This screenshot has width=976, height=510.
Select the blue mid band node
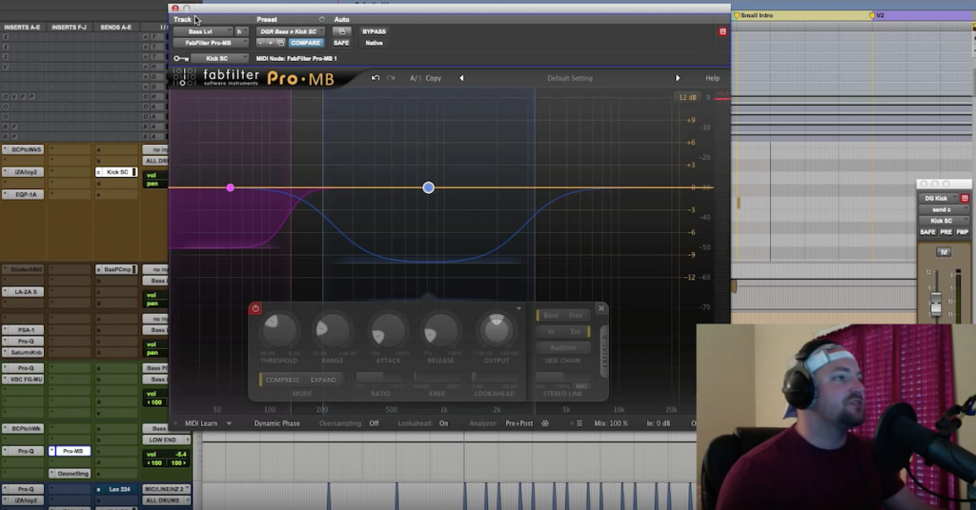[x=428, y=187]
